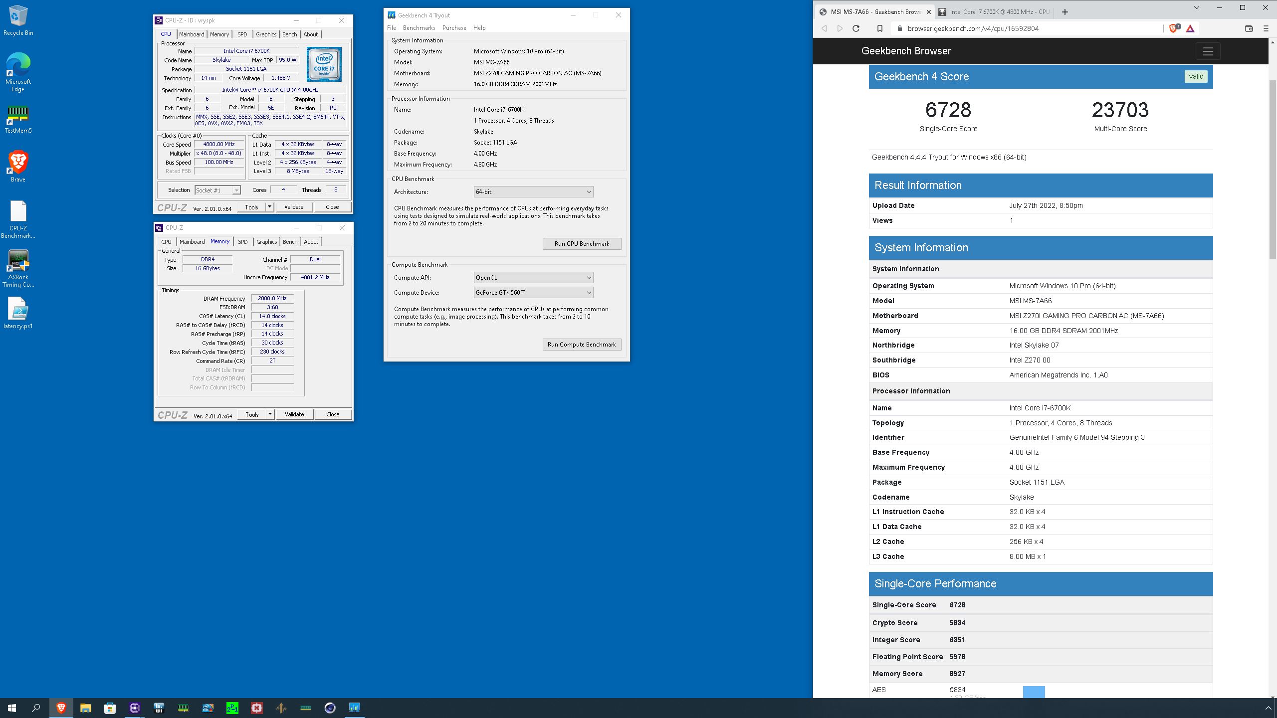This screenshot has height=718, width=1277.
Task: Switch to Geekbench bar-chart taskbar icon
Action: click(x=354, y=708)
